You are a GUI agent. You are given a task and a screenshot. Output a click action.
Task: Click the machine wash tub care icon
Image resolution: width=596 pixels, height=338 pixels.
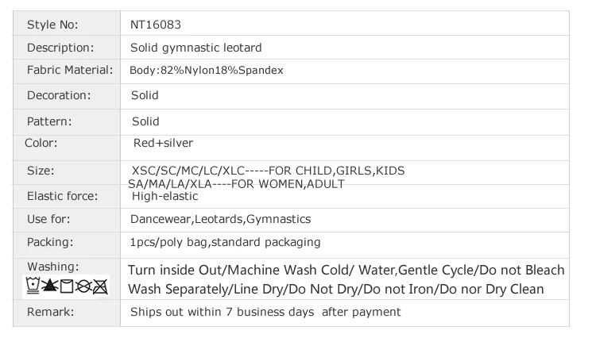point(33,286)
